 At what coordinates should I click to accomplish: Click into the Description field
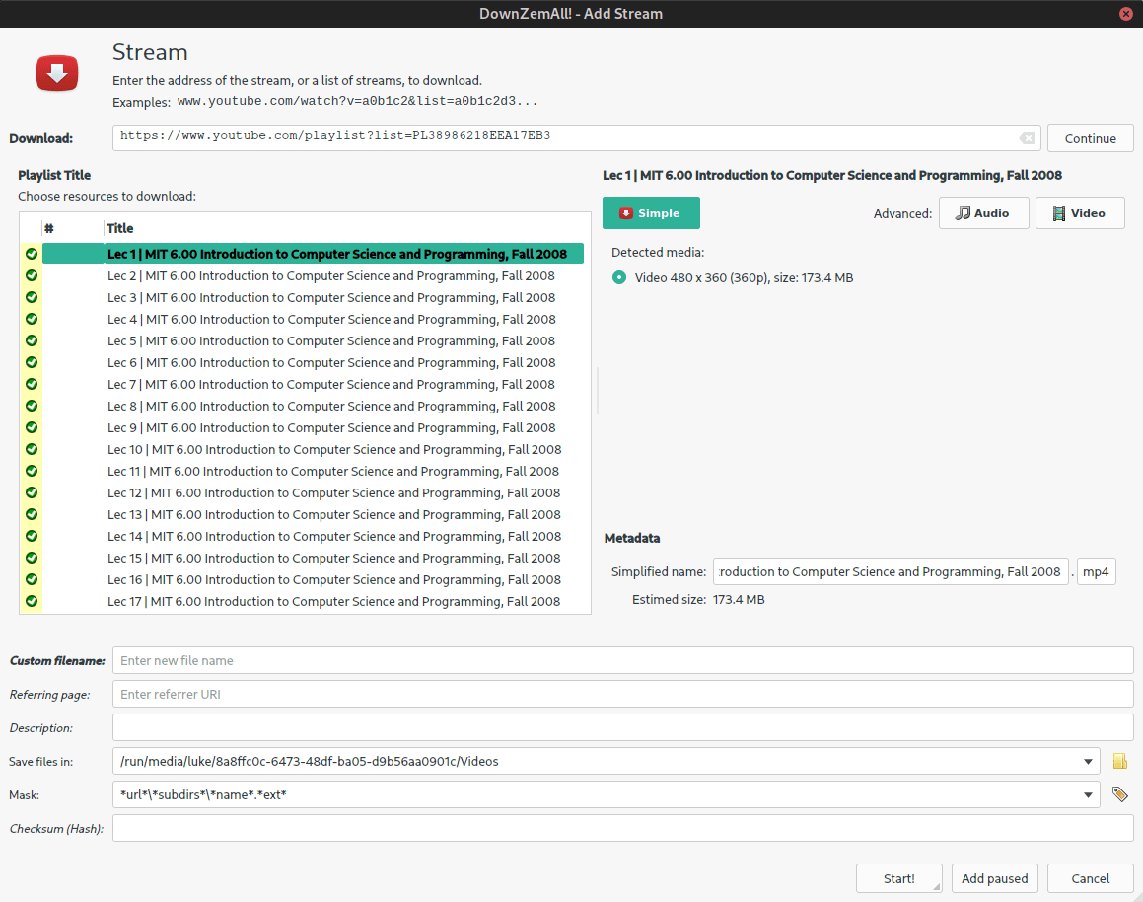pyautogui.click(x=622, y=727)
